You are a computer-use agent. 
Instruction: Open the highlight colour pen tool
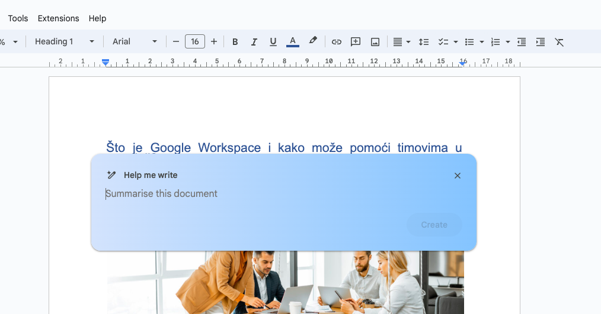(x=313, y=41)
